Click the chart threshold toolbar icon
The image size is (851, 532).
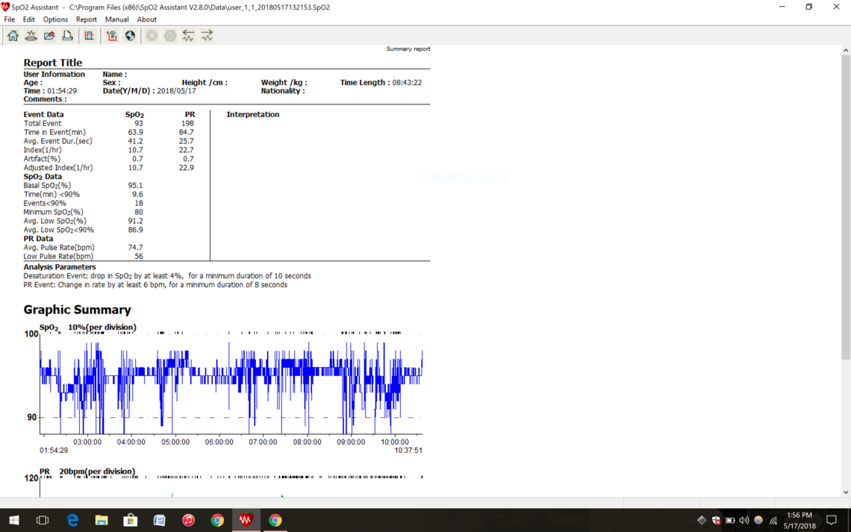(x=90, y=36)
